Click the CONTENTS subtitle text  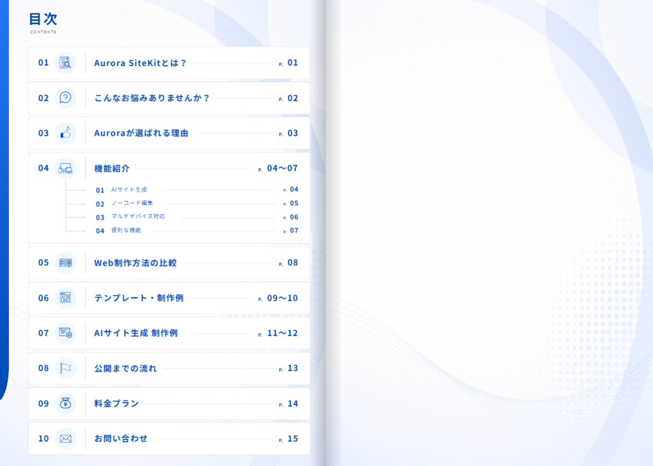click(x=43, y=32)
